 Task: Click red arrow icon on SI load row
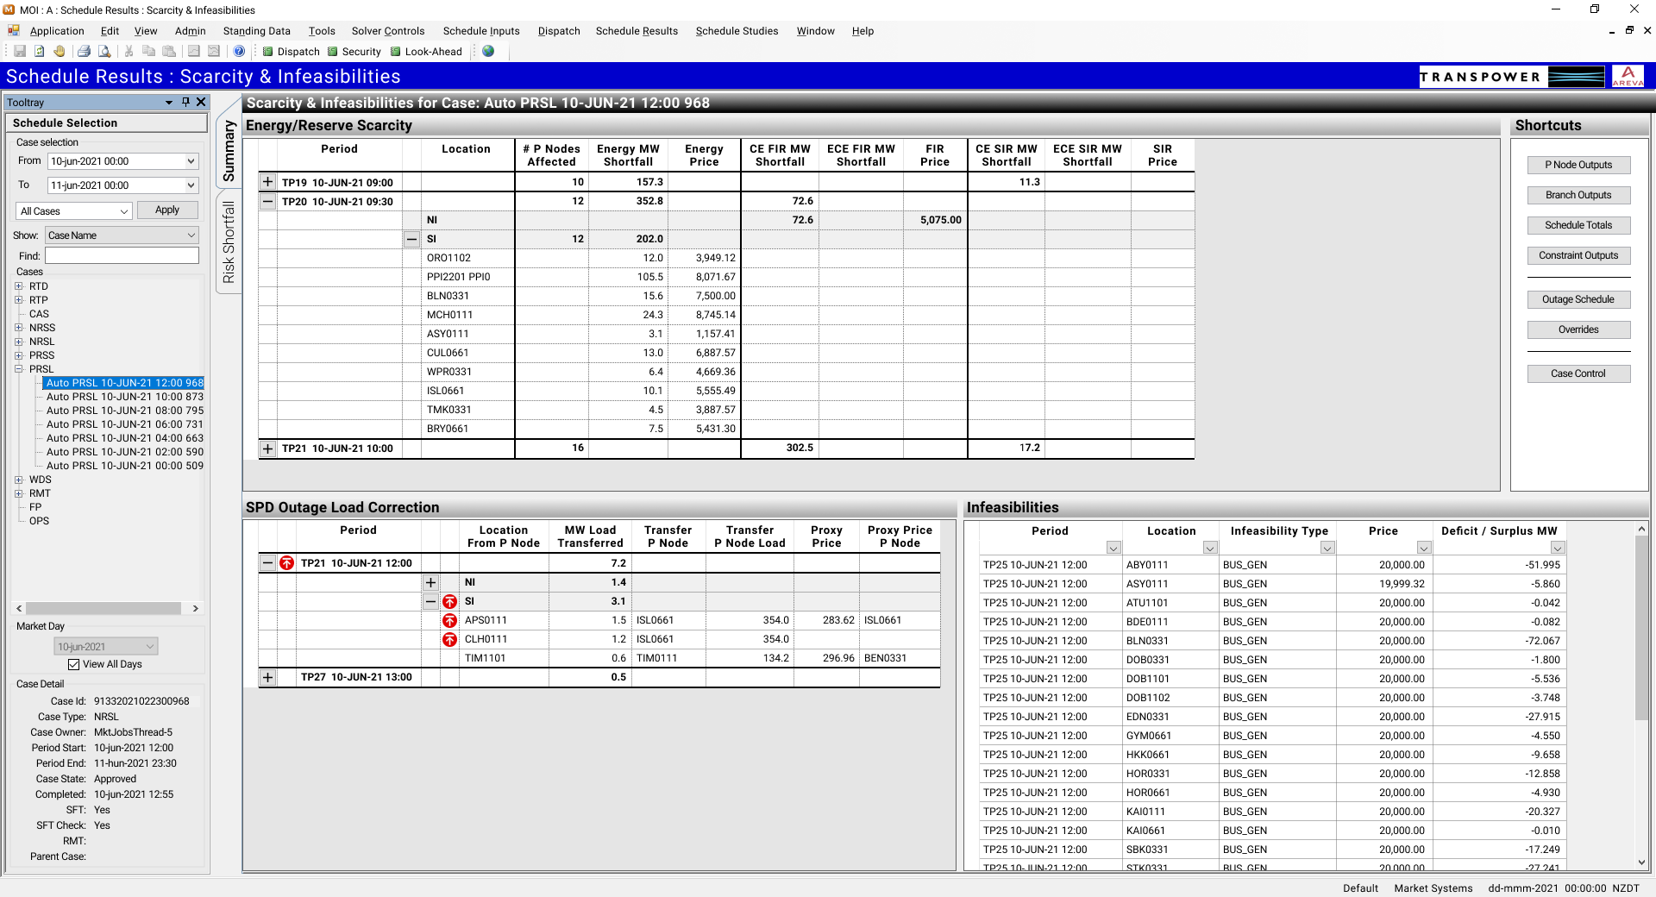pos(449,601)
